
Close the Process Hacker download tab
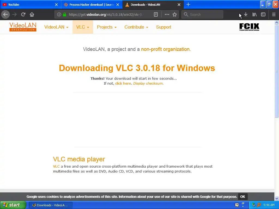pyautogui.click(x=118, y=5)
